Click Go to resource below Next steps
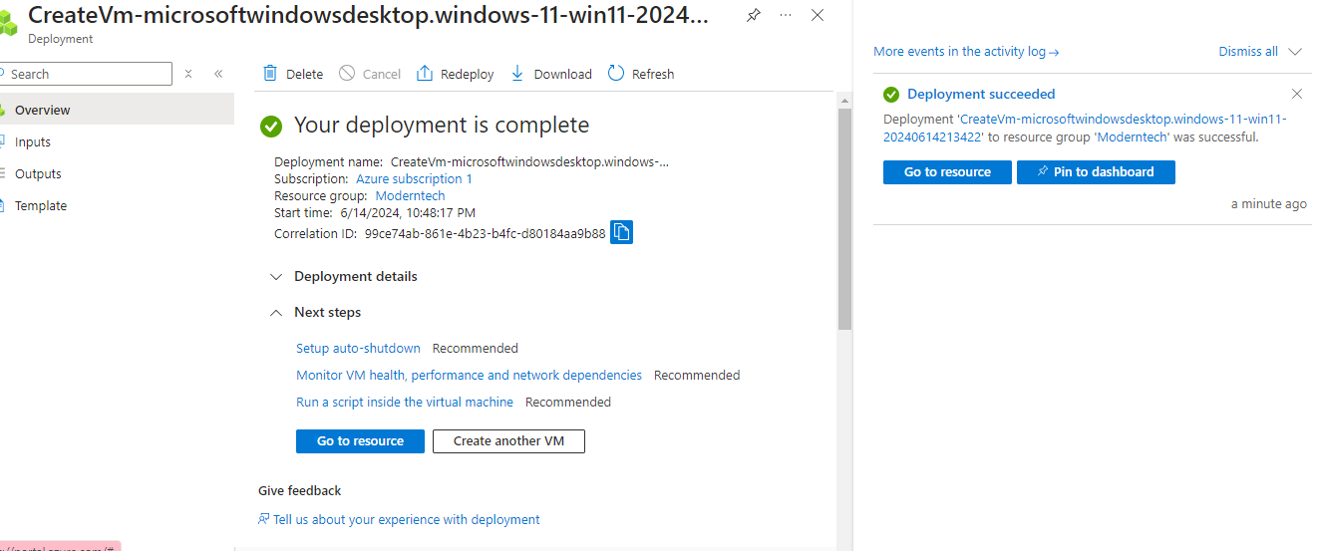Viewport: 1317px width, 551px height. (360, 441)
